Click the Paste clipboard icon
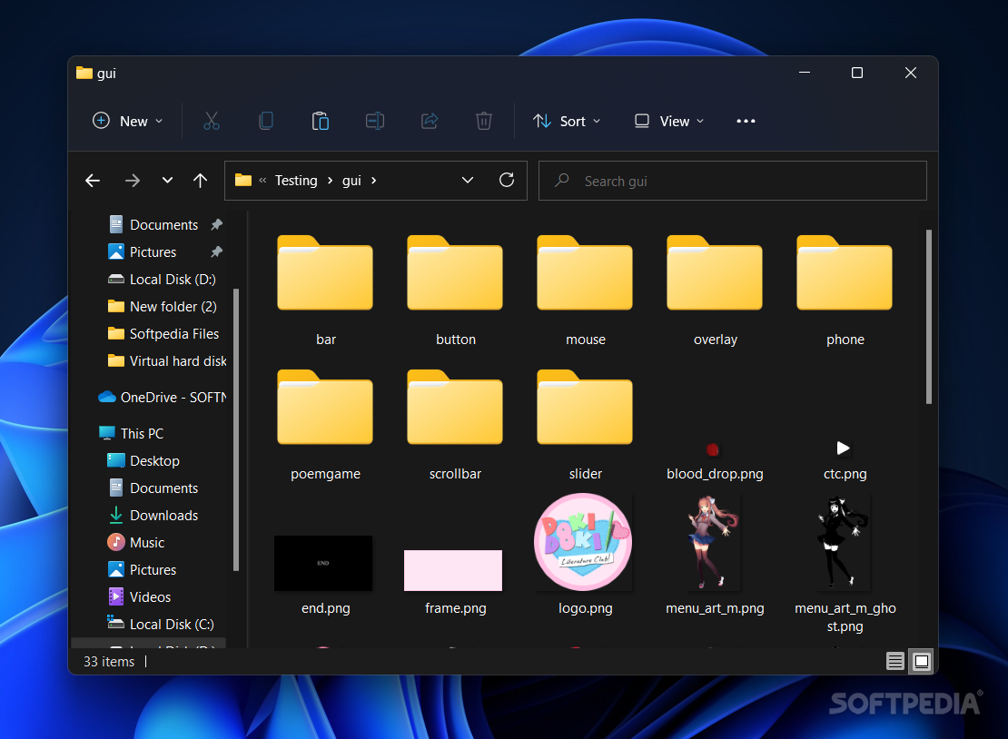Screen dimensions: 1008x739 click(321, 121)
